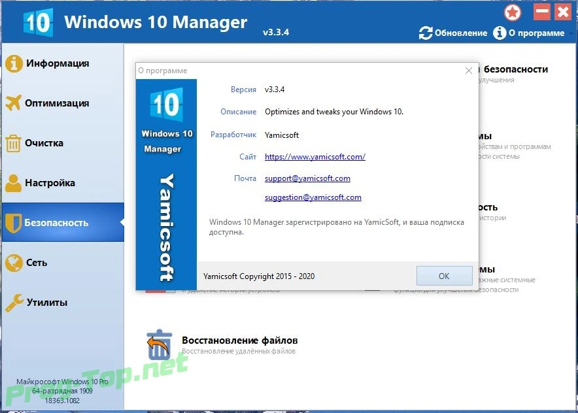Click the Настройка user icon

pyautogui.click(x=14, y=183)
